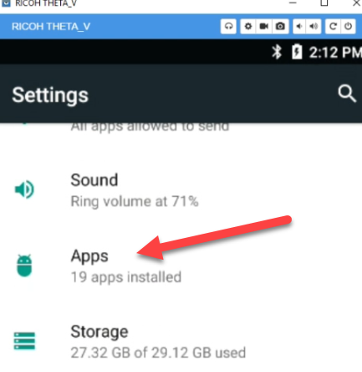Click the Storage drive icon
The image size is (362, 372).
coord(24,341)
